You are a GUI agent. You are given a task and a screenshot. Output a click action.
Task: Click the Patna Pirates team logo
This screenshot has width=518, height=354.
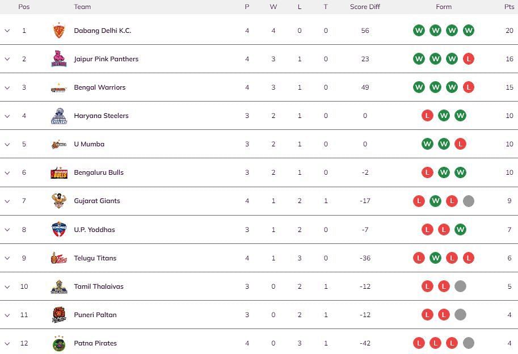click(59, 343)
